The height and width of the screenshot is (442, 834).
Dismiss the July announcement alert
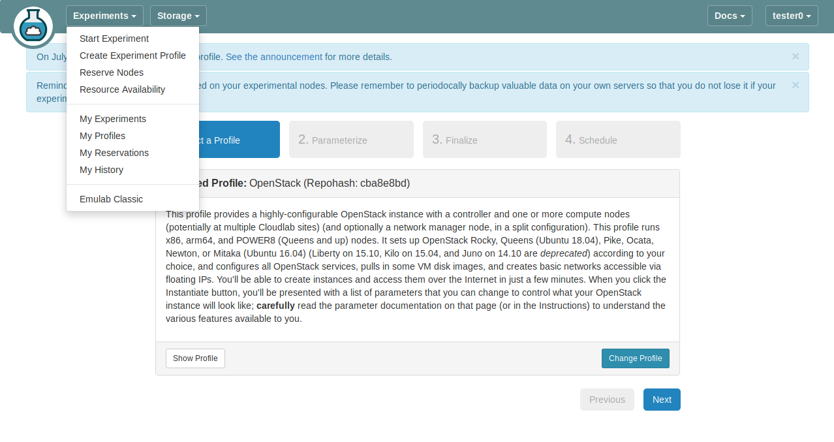click(x=795, y=56)
